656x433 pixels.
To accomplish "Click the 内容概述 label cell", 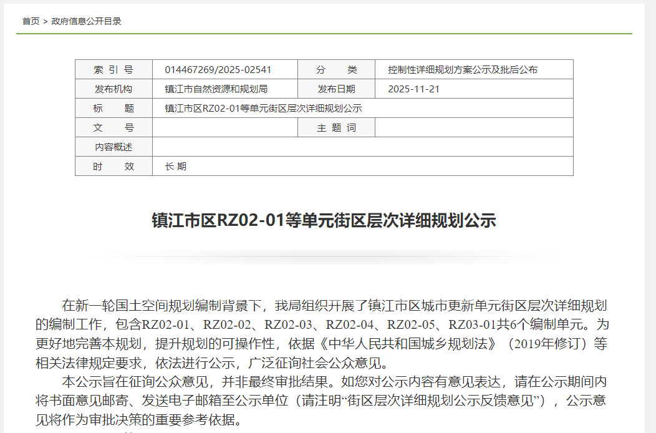I will click(x=113, y=147).
